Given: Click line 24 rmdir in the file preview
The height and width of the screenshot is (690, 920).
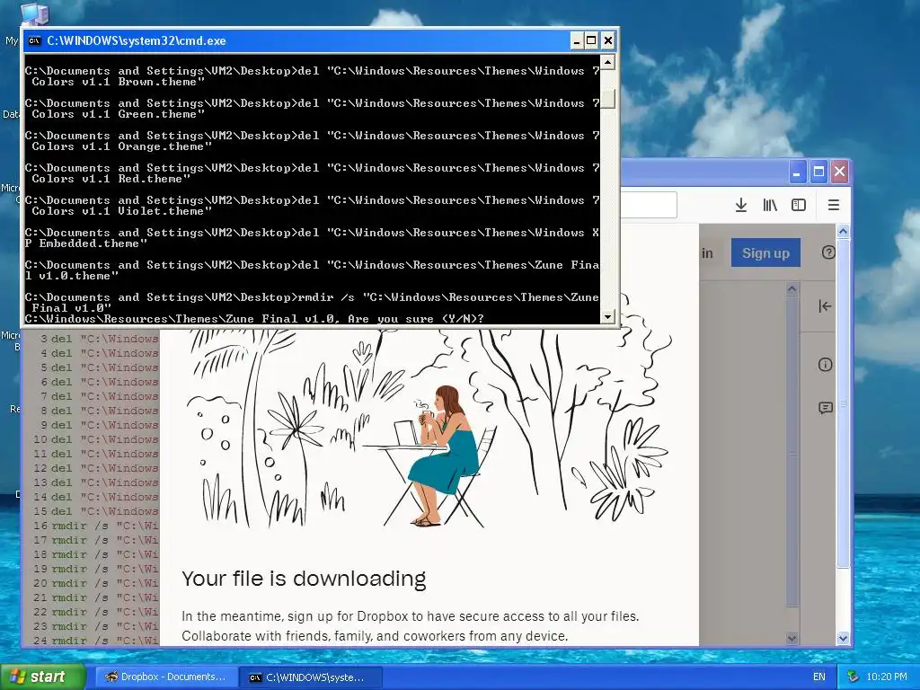Looking at the screenshot, I should 95,640.
